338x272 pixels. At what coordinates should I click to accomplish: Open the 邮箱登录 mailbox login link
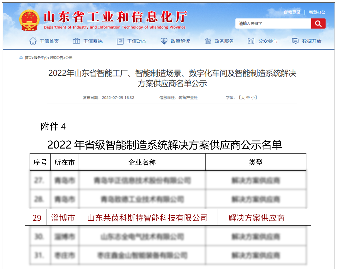coord(292,12)
